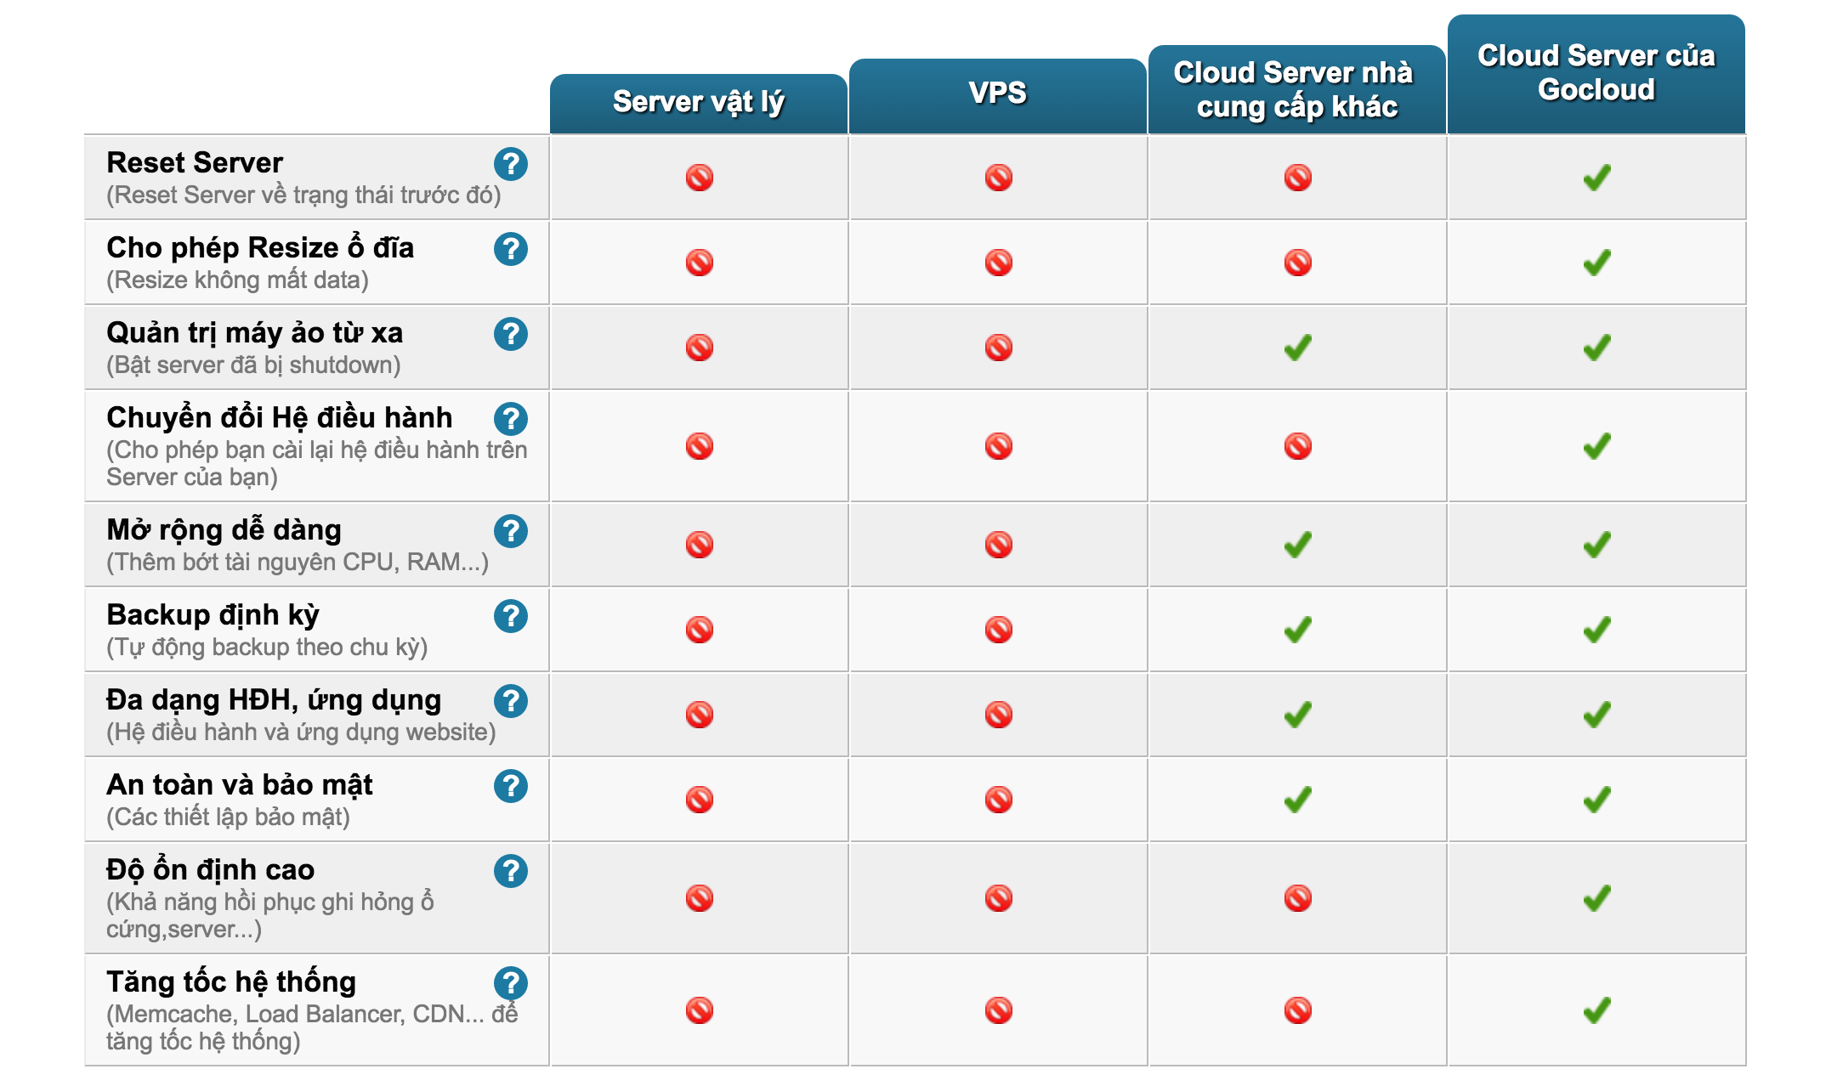The image size is (1843, 1086).
Task: Click the Reset Server feature title
Action: click(x=195, y=162)
